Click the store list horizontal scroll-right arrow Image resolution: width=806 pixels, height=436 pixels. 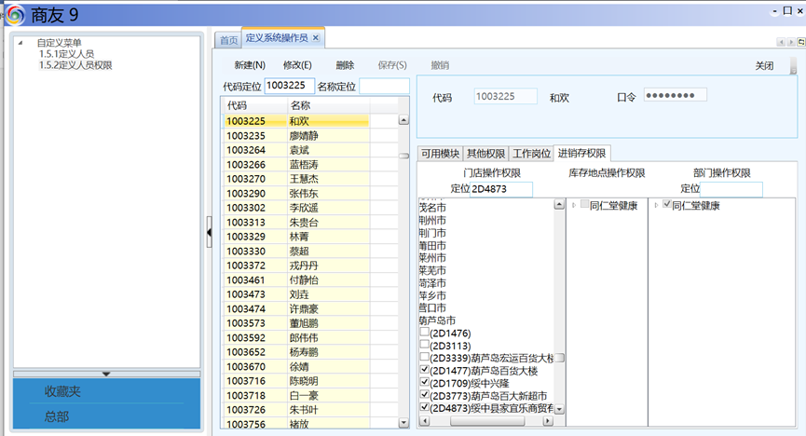548,421
